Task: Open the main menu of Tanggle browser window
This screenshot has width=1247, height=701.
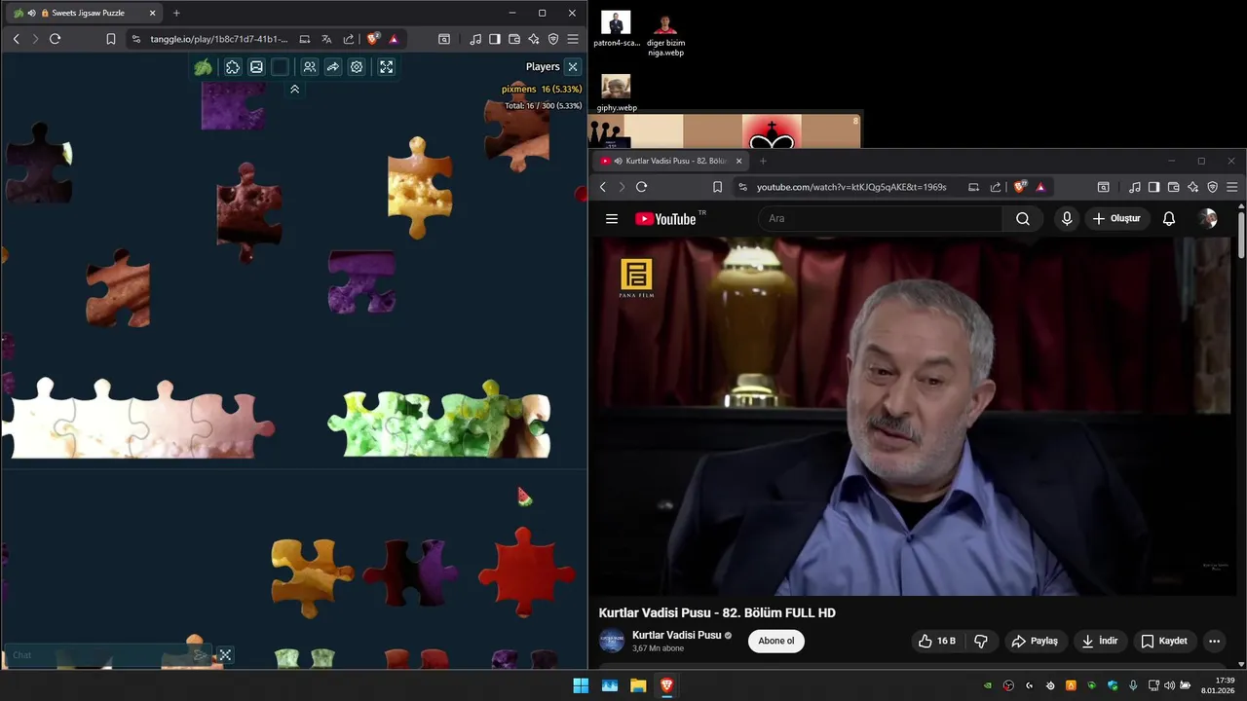Action: 573,39
